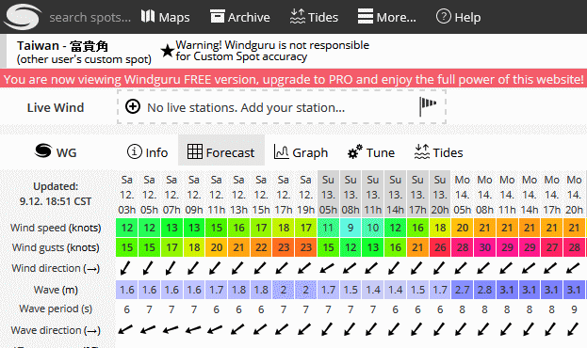The image size is (587, 348).
Task: Click the Windguru logo icon
Action: point(22,17)
